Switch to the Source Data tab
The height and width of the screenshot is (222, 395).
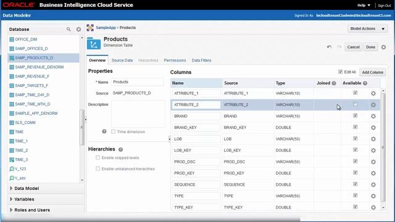pos(122,60)
